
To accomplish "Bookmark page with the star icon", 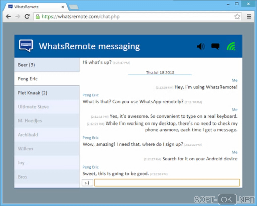I will tap(237, 16).
